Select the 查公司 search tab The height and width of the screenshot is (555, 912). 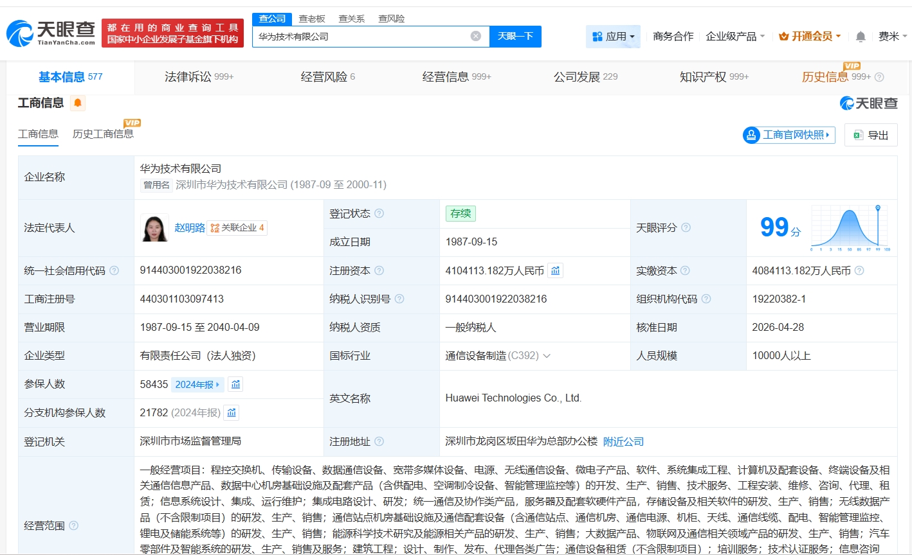[x=272, y=19]
